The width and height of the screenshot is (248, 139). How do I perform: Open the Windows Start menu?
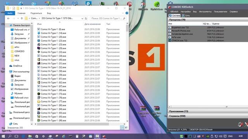pyautogui.click(x=3, y=136)
